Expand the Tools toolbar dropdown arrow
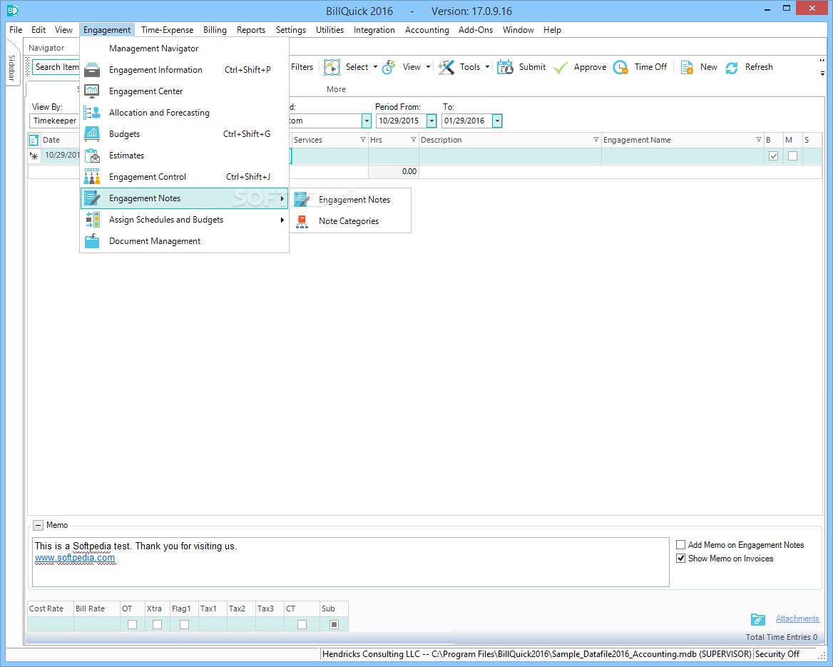The image size is (833, 667). [x=487, y=67]
